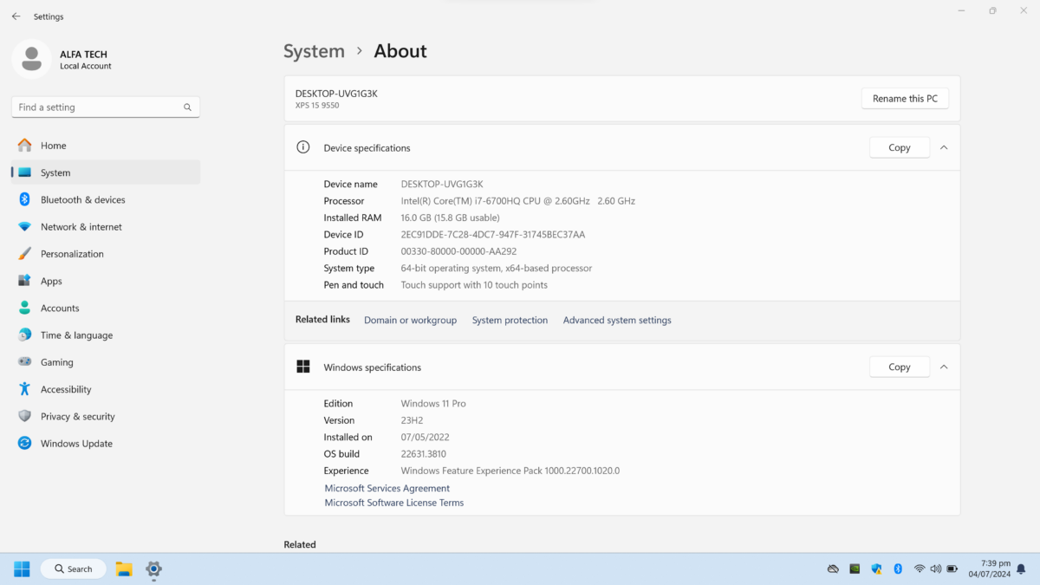Screen dimensions: 1040x585
Task: Click the Bluetooth & devices sidebar icon
Action: [24, 199]
